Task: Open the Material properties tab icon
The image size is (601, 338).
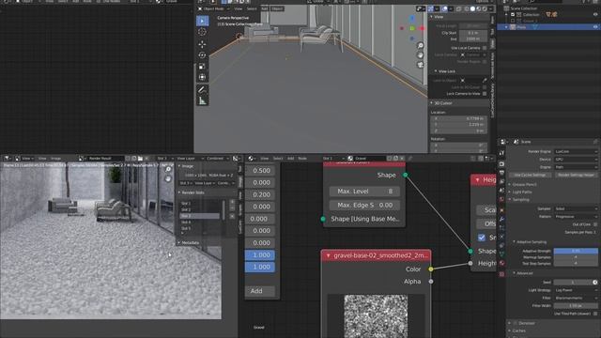Action: (502, 263)
